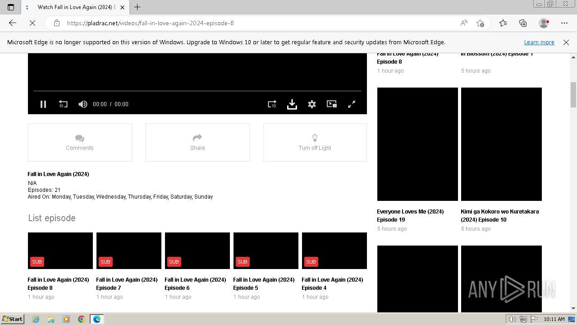Click the Fall in Love Again (2024) title
This screenshot has width=577, height=325.
click(x=58, y=174)
